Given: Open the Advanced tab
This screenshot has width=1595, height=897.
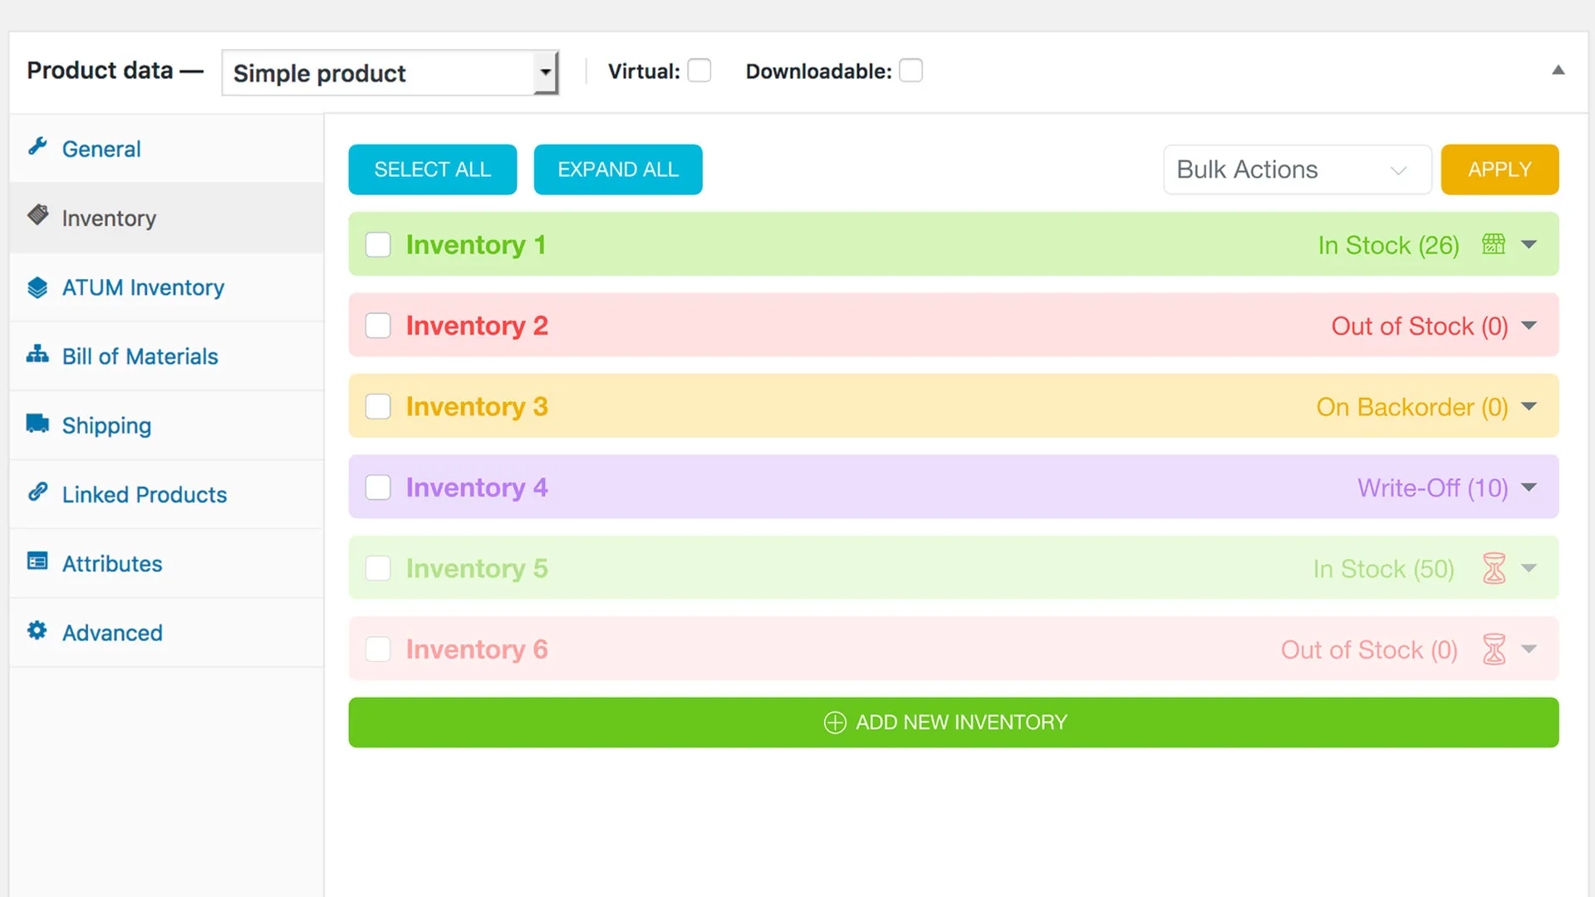Looking at the screenshot, I should click(x=111, y=632).
